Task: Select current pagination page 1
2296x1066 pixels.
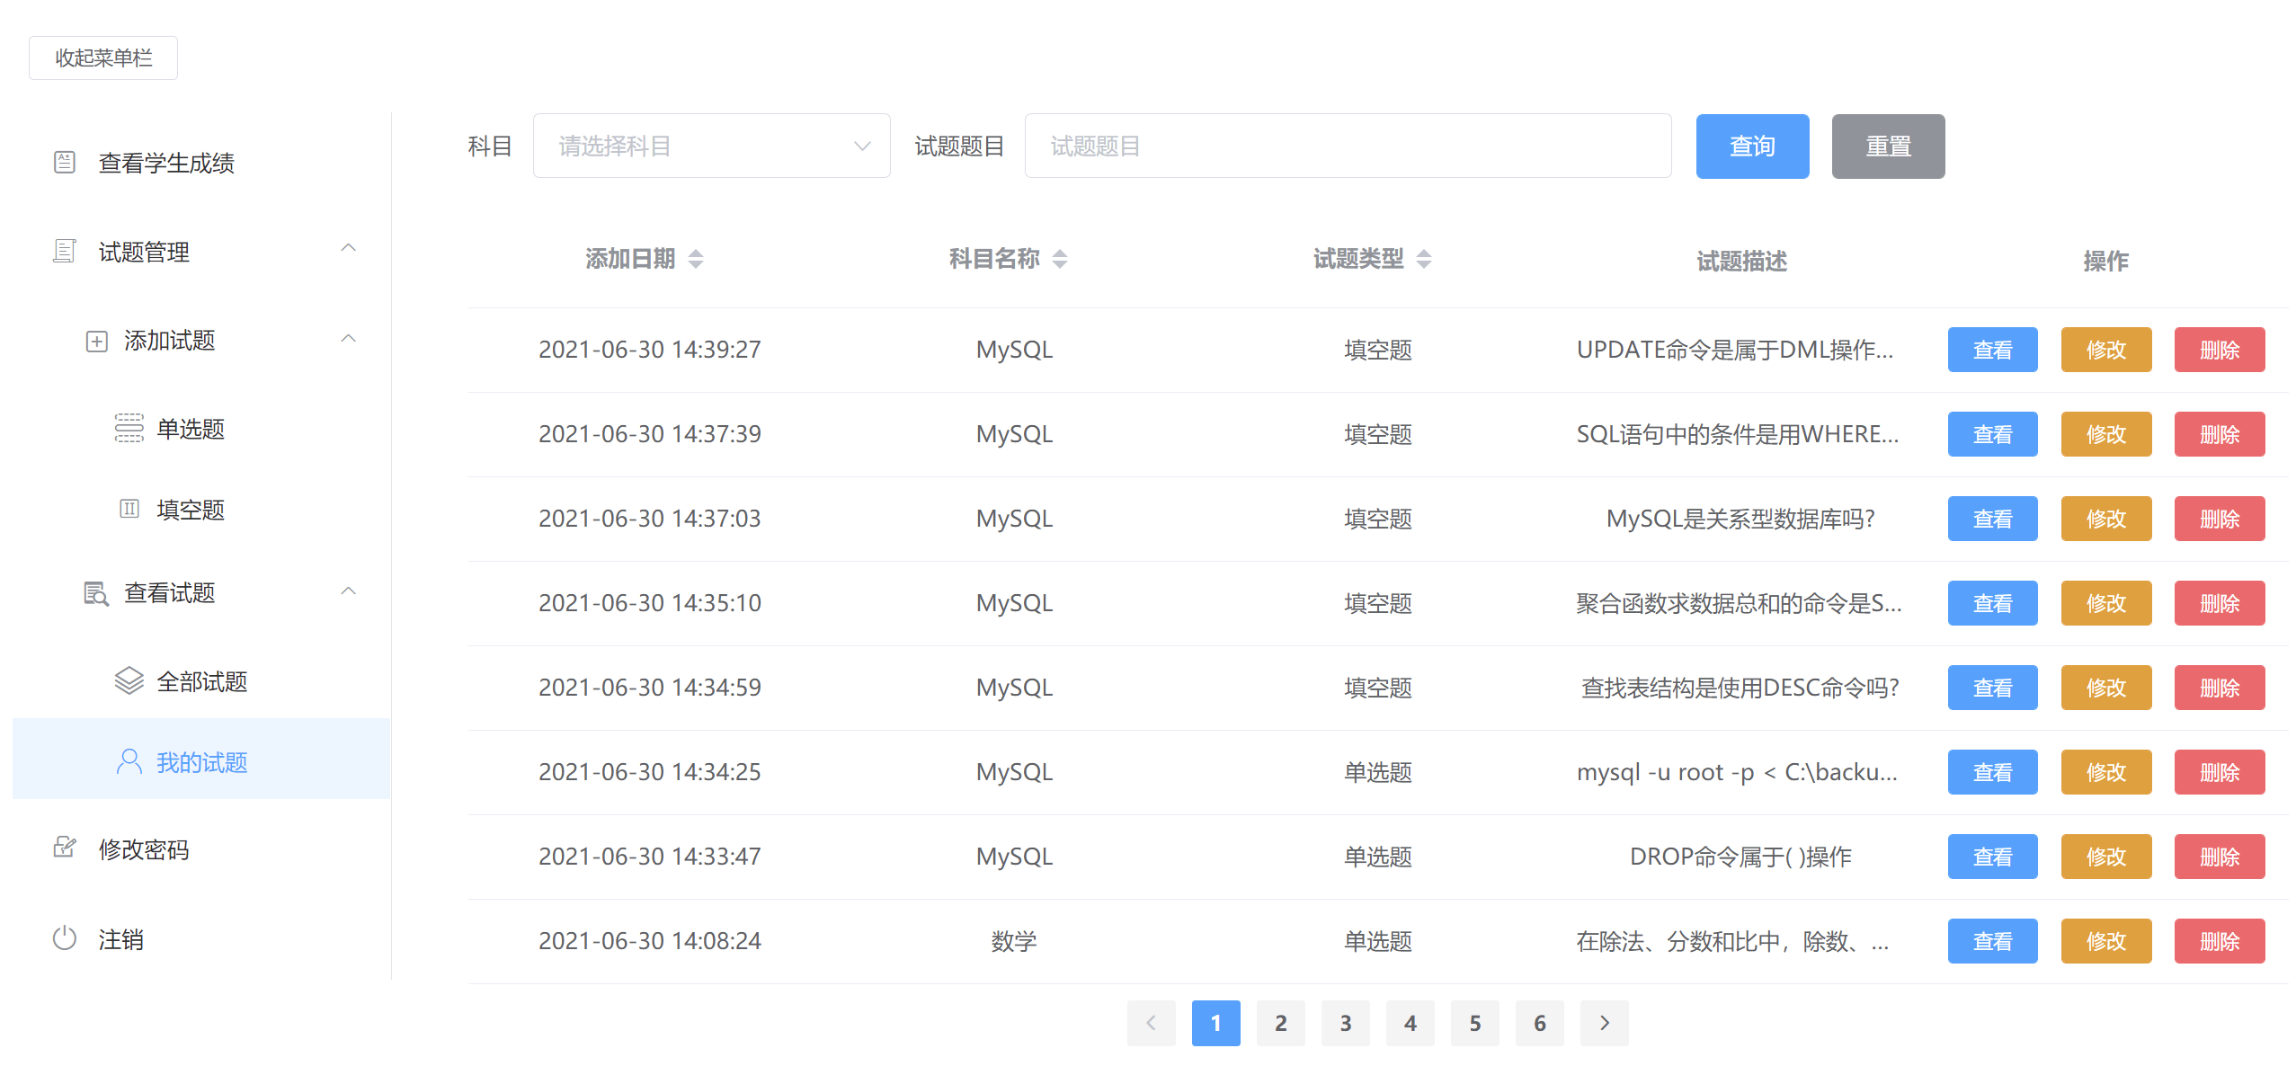Action: tap(1216, 1023)
